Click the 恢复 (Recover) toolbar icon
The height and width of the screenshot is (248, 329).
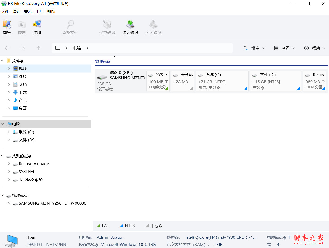tap(22, 27)
